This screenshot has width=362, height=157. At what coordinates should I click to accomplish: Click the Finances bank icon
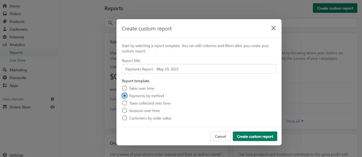click(x=5, y=37)
